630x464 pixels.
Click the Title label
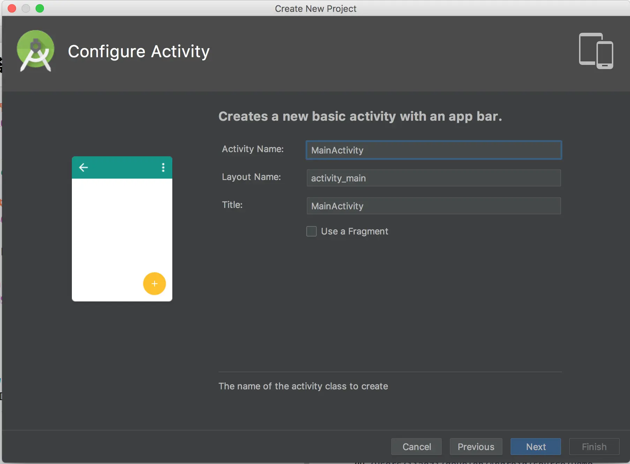[x=232, y=205]
